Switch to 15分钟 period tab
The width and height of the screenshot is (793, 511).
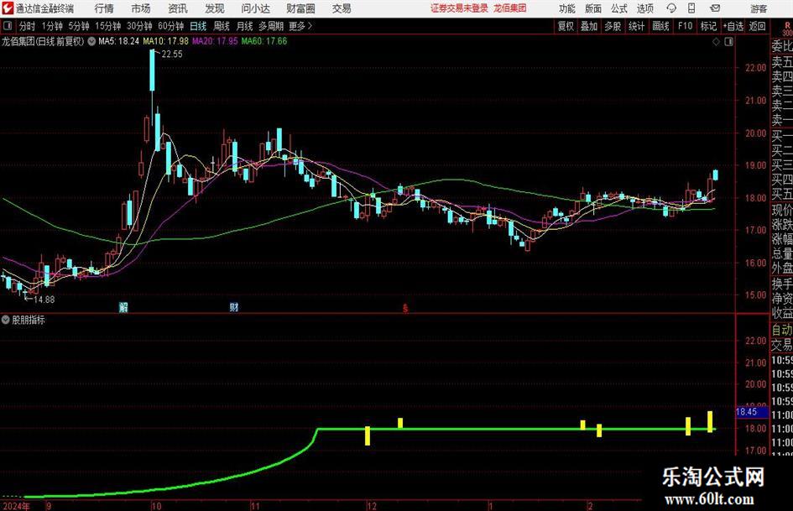[108, 26]
